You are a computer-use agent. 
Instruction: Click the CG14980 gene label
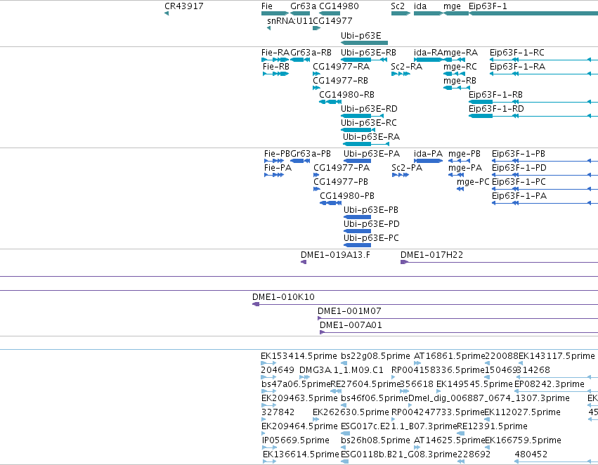click(x=339, y=6)
